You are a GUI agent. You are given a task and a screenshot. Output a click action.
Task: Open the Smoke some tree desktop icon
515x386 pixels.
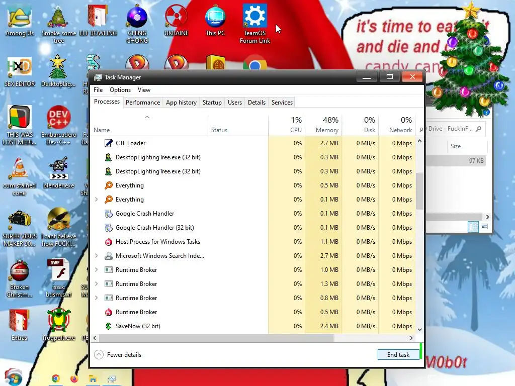(x=58, y=24)
